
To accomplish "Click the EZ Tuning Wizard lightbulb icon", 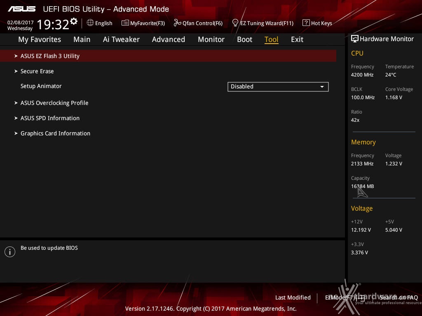I will 235,23.
